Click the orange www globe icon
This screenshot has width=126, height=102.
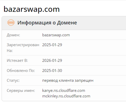point(11,22)
